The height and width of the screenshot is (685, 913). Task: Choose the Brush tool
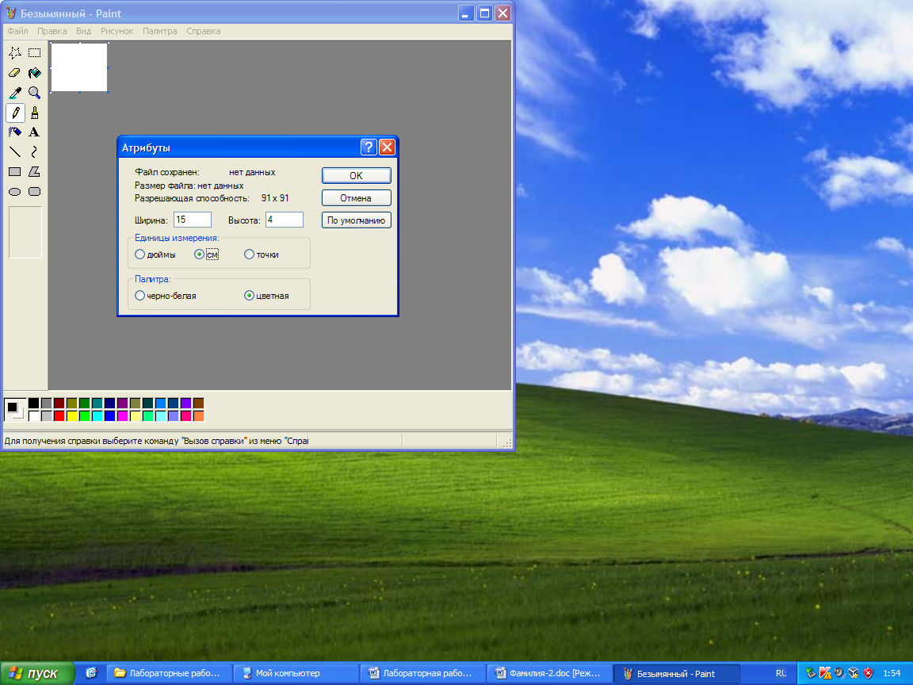(35, 113)
